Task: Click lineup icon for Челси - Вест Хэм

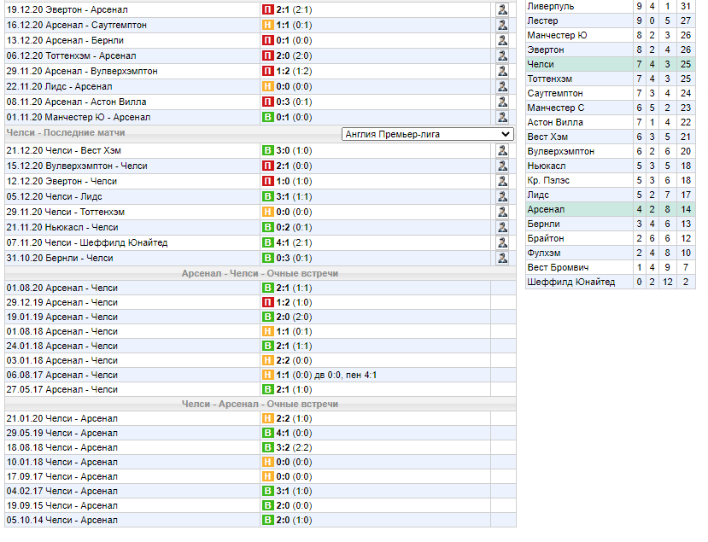Action: [502, 150]
